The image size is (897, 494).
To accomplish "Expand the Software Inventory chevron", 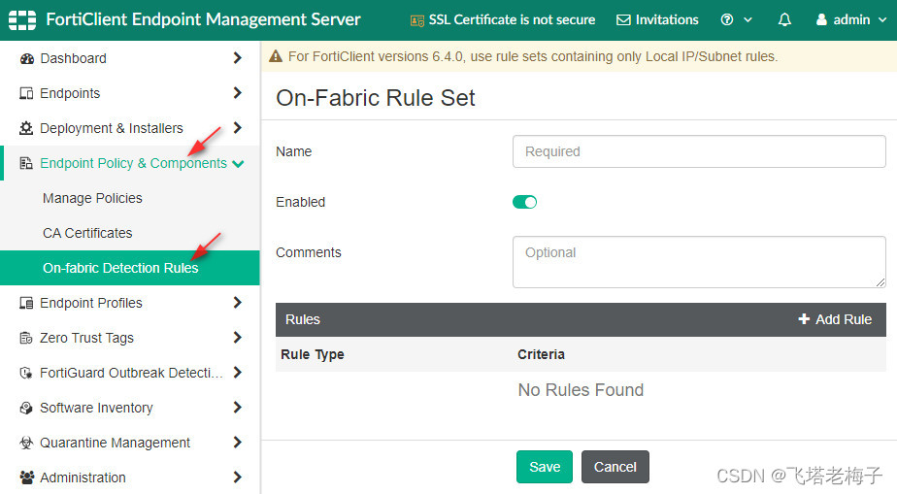I will pyautogui.click(x=238, y=407).
